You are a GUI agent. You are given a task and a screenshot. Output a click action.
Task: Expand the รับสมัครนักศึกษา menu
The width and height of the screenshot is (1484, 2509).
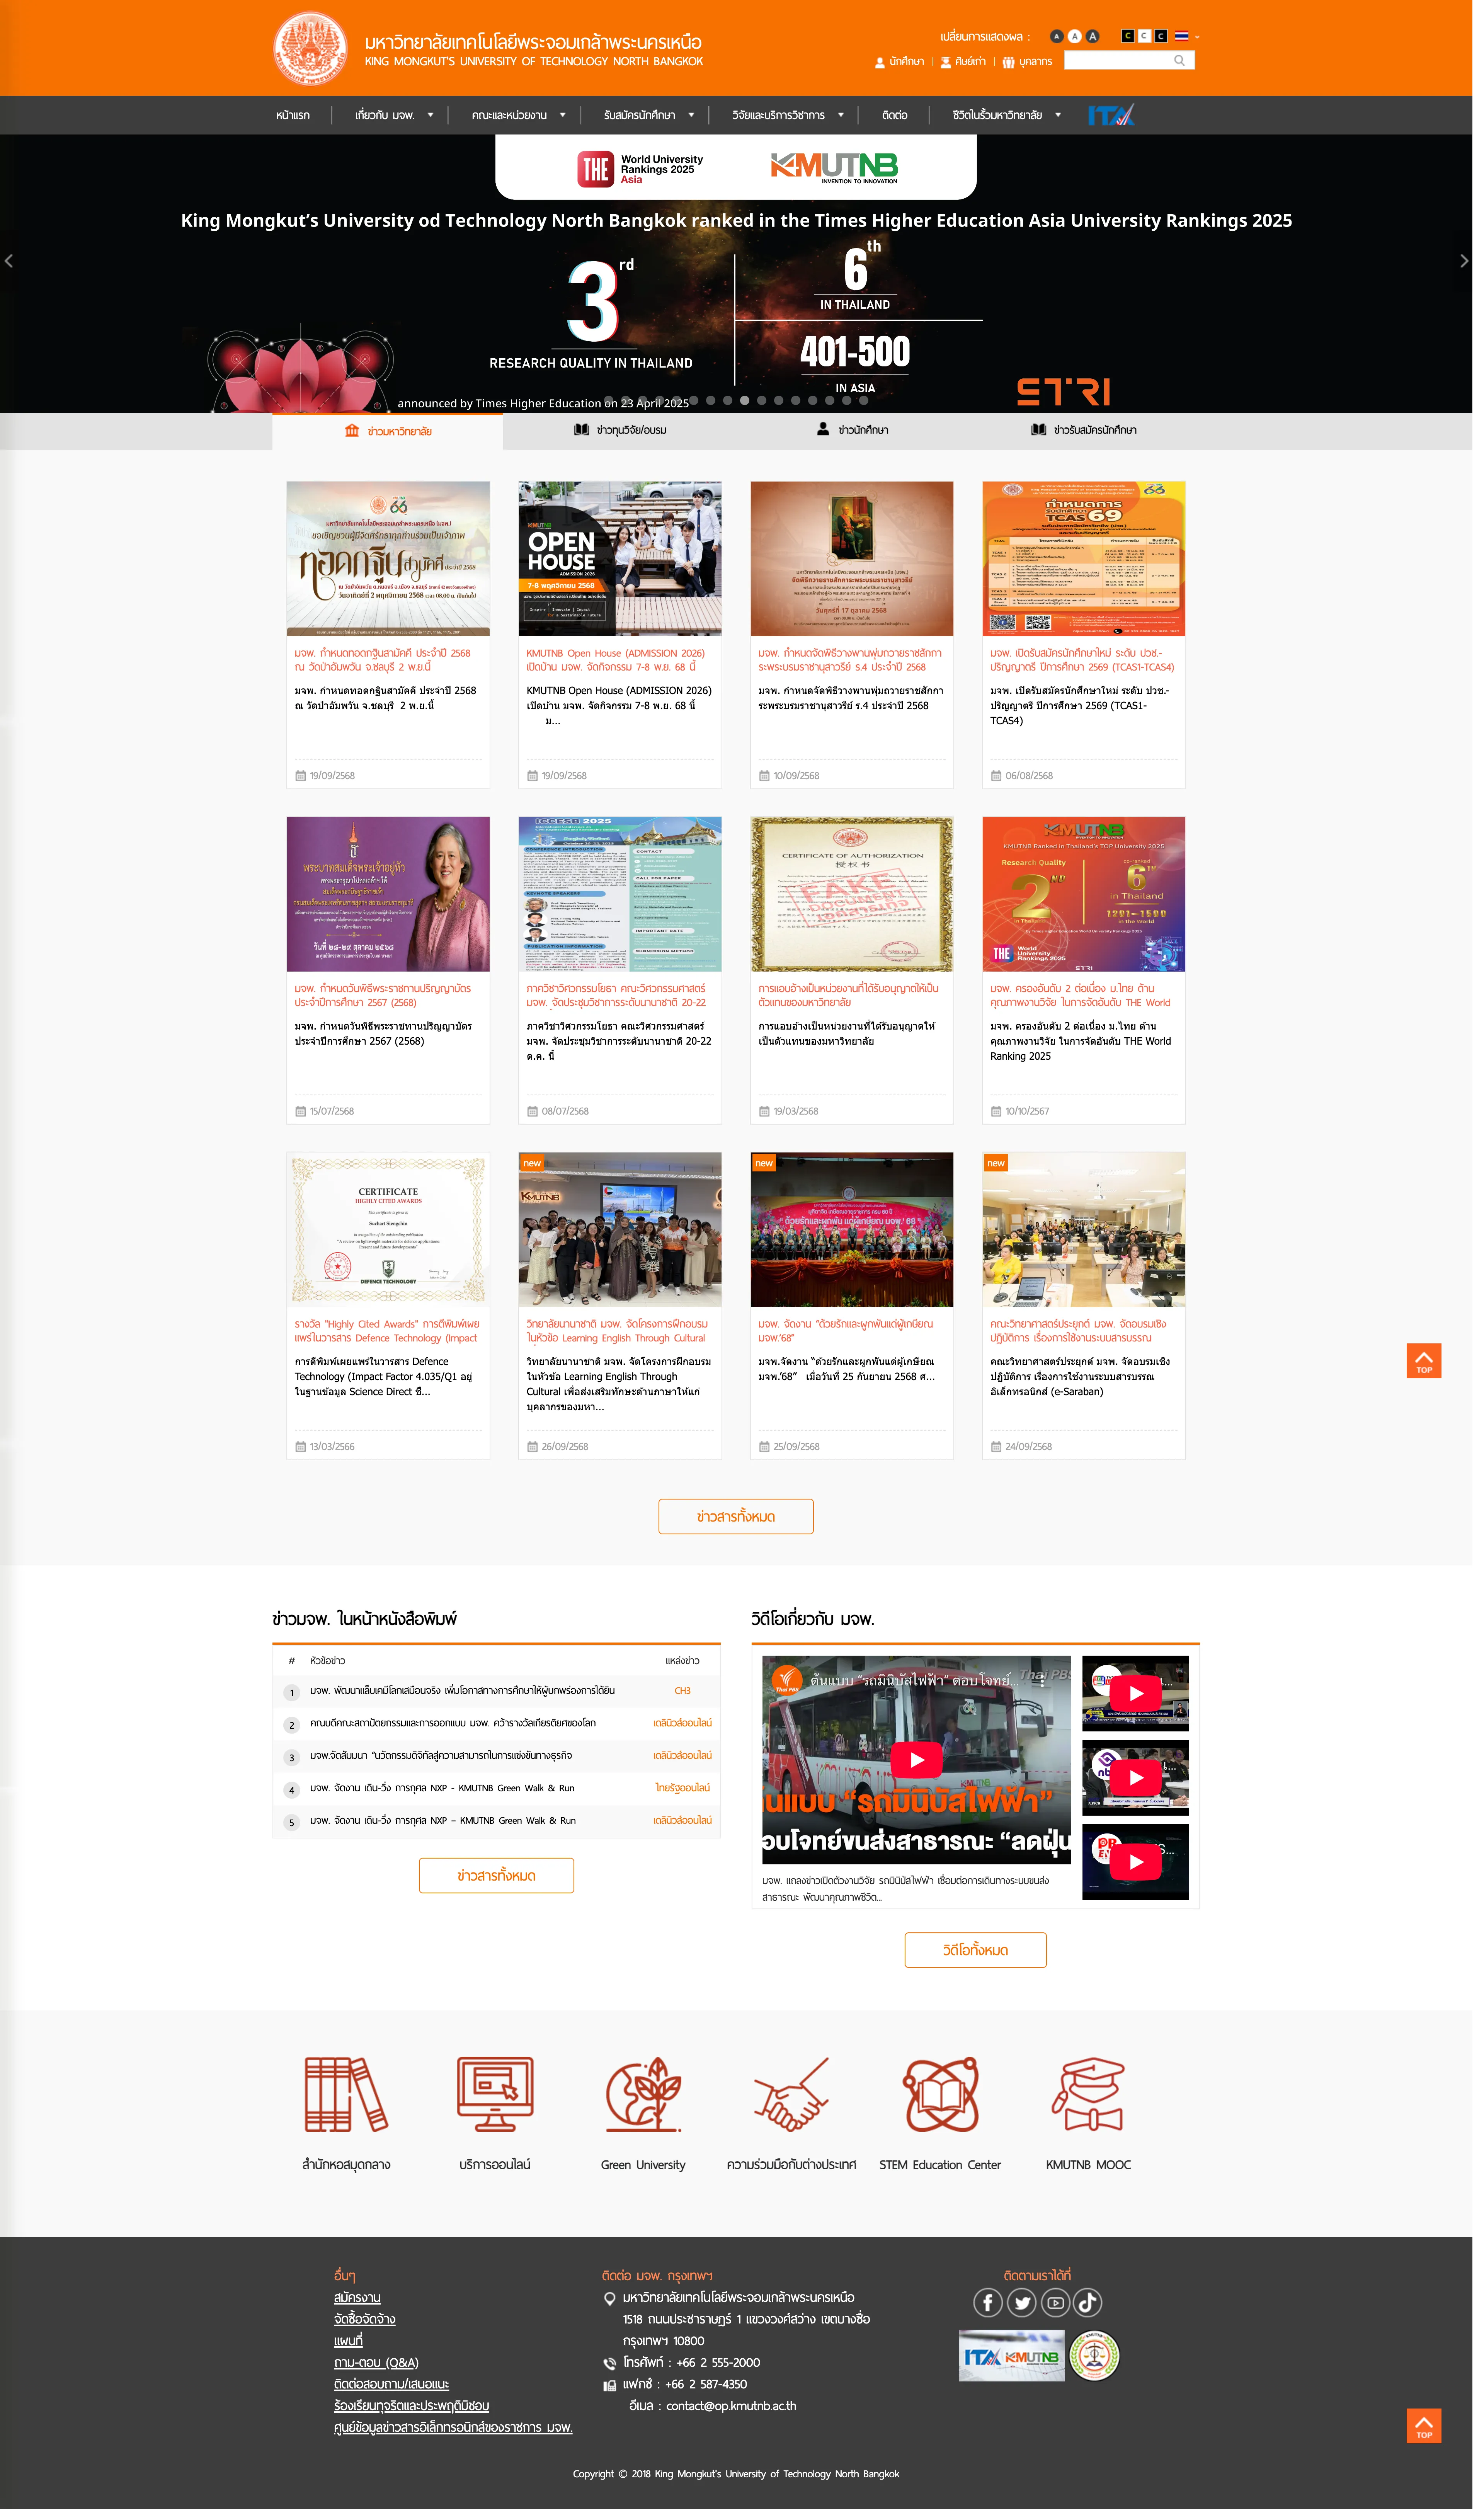[x=649, y=115]
